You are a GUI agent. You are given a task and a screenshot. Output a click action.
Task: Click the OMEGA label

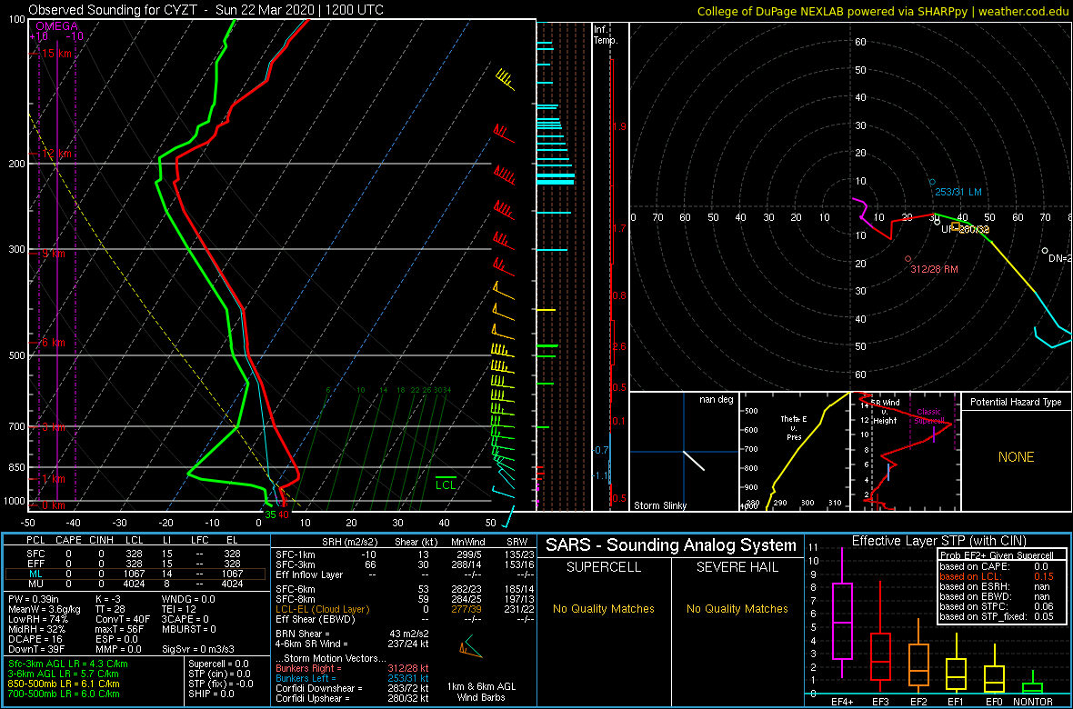click(x=56, y=26)
